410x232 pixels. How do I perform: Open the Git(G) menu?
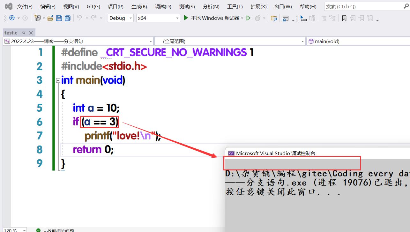point(93,6)
